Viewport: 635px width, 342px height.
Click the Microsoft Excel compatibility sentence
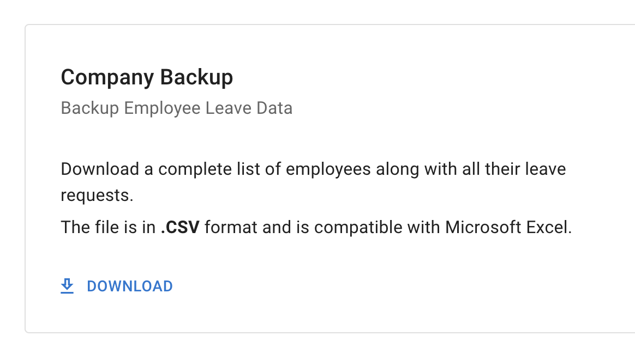point(316,227)
